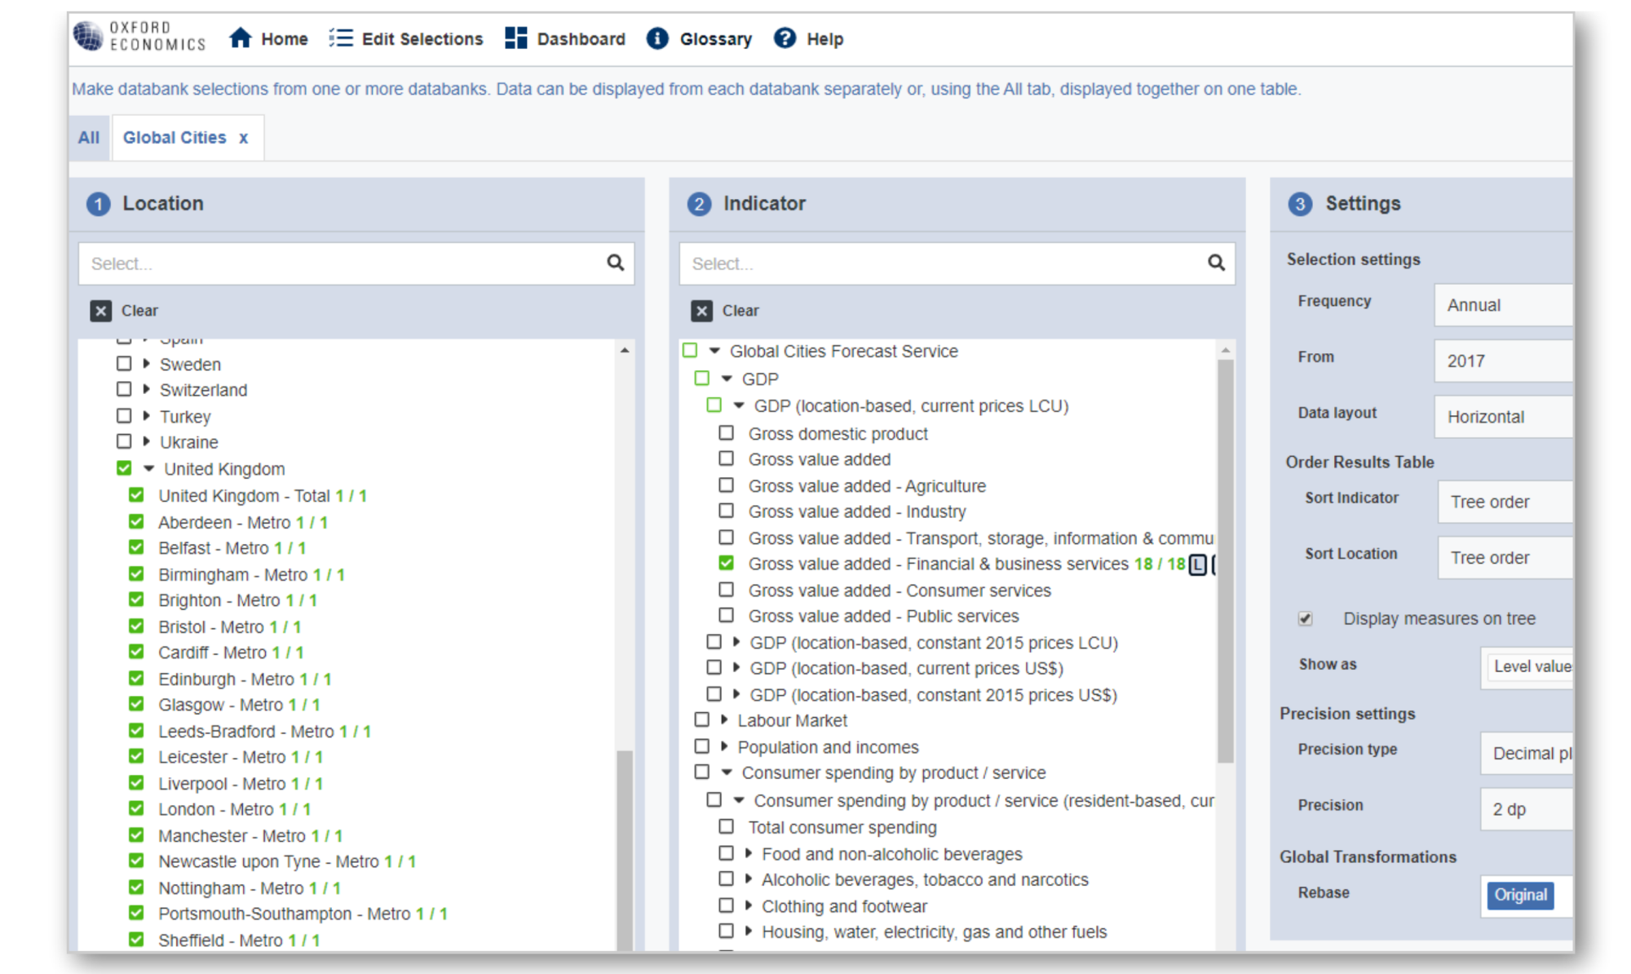Screen dimensions: 1631x974
Task: Click the Dashboard grid icon
Action: (x=516, y=38)
